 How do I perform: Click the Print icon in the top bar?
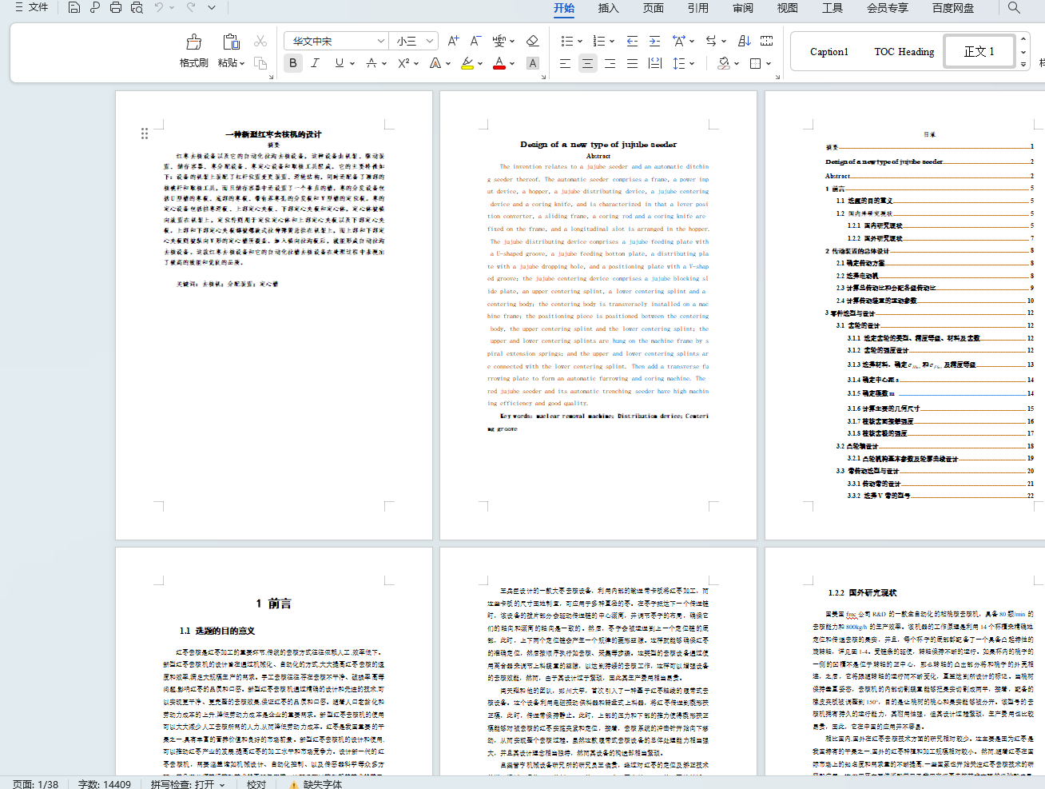pos(116,8)
